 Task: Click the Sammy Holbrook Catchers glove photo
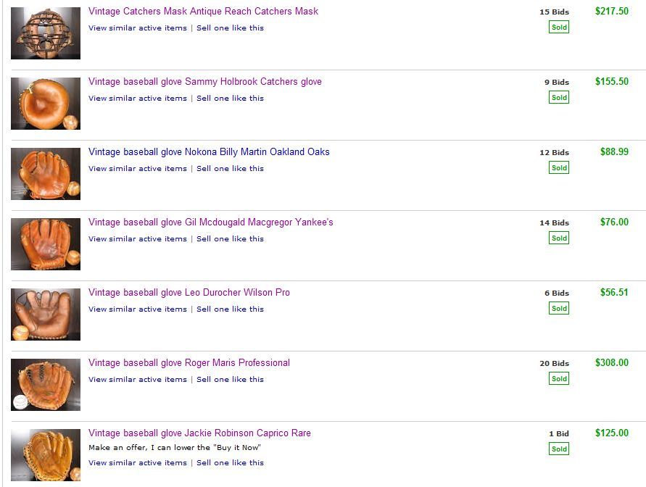(x=46, y=104)
